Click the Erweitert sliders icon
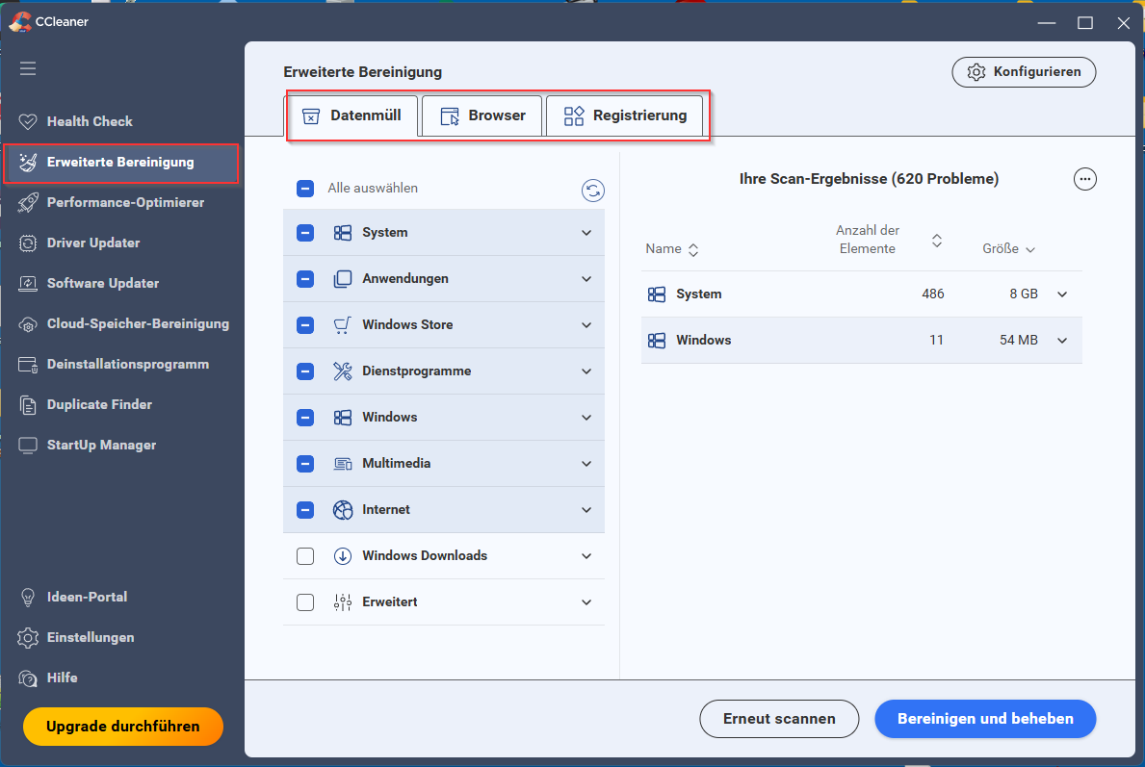1145x767 pixels. coord(343,602)
